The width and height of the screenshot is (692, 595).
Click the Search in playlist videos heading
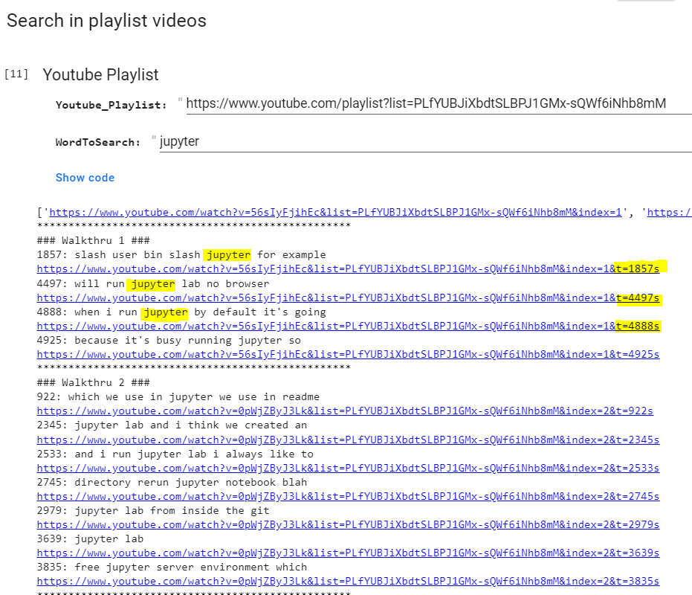coord(106,21)
